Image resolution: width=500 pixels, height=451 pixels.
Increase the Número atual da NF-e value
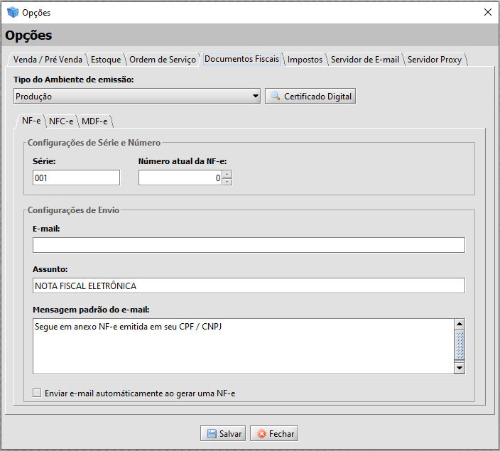pos(227,174)
